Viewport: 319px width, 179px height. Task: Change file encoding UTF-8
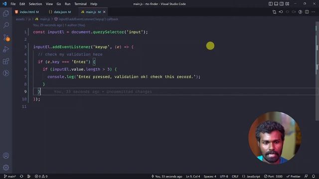pyautogui.click(x=224, y=177)
